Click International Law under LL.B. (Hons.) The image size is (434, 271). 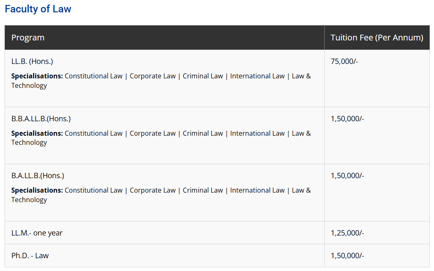point(257,76)
